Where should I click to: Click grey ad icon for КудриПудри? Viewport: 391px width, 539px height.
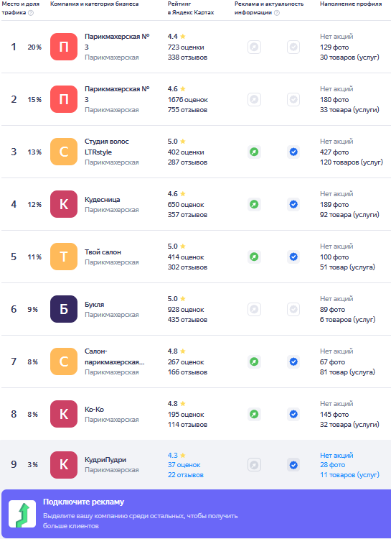(254, 465)
